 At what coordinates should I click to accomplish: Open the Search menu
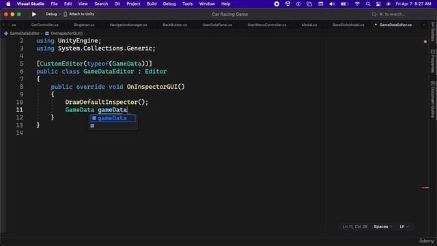click(101, 4)
